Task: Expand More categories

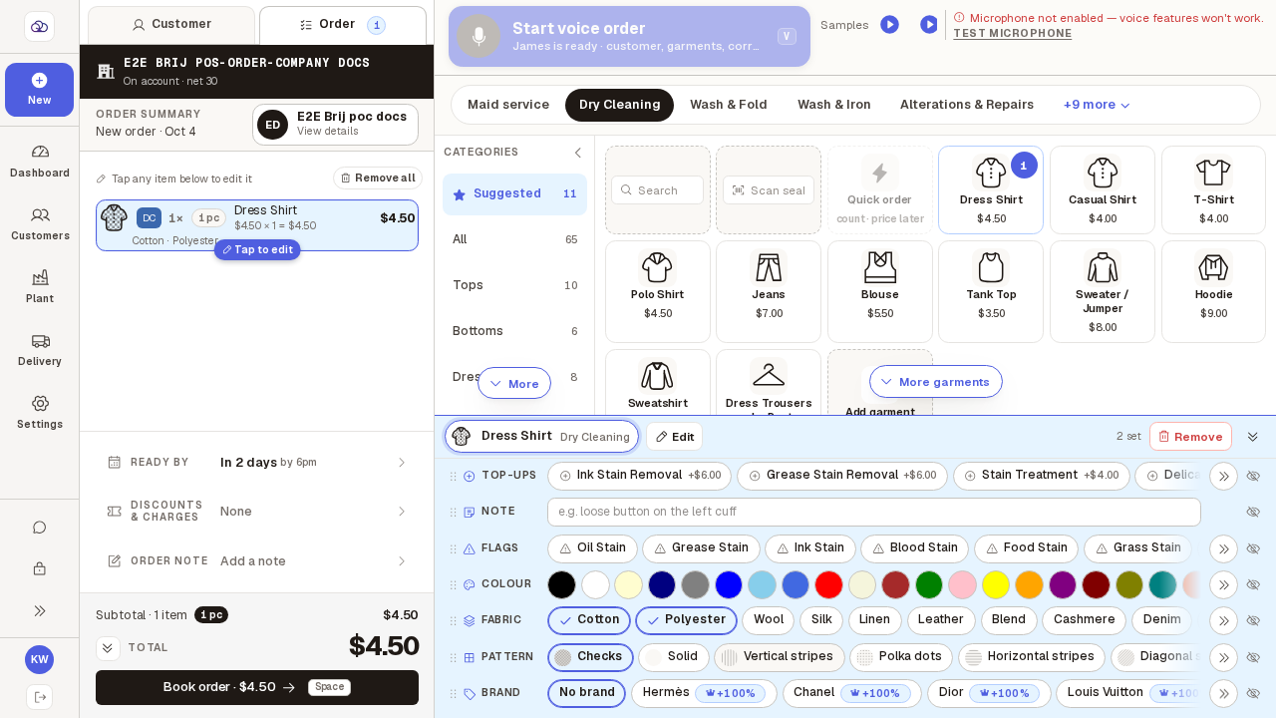Action: [514, 383]
